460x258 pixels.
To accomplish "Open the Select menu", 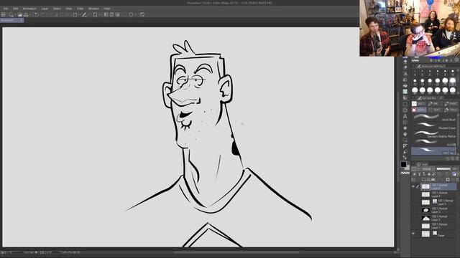I will [x=57, y=9].
